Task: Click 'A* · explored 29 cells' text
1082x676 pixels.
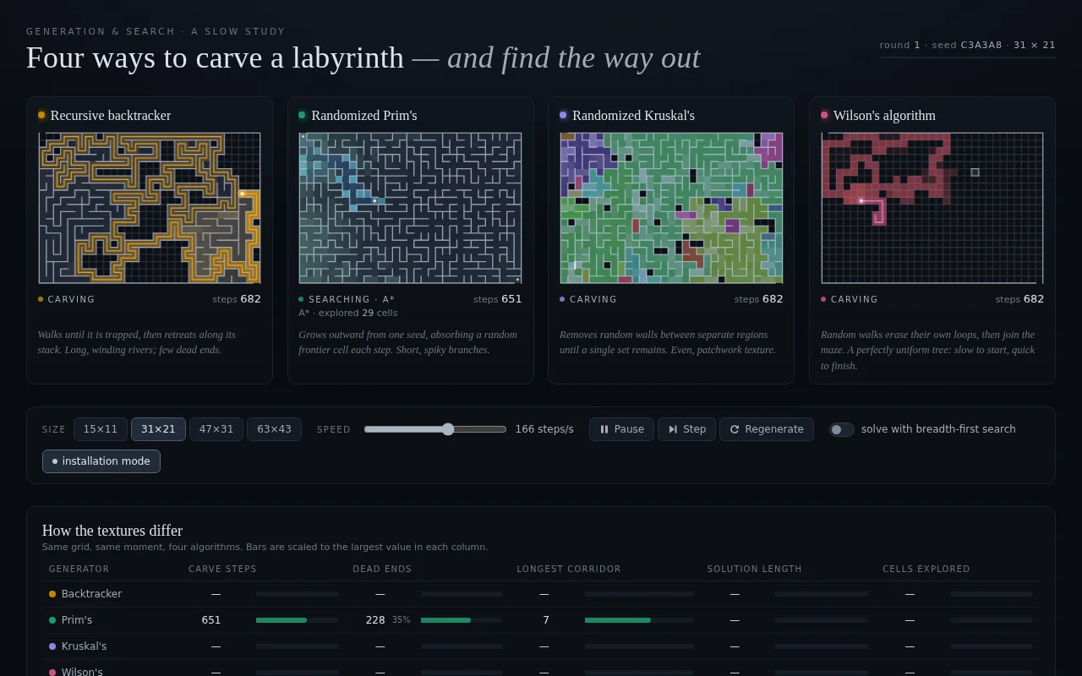Action: click(347, 313)
